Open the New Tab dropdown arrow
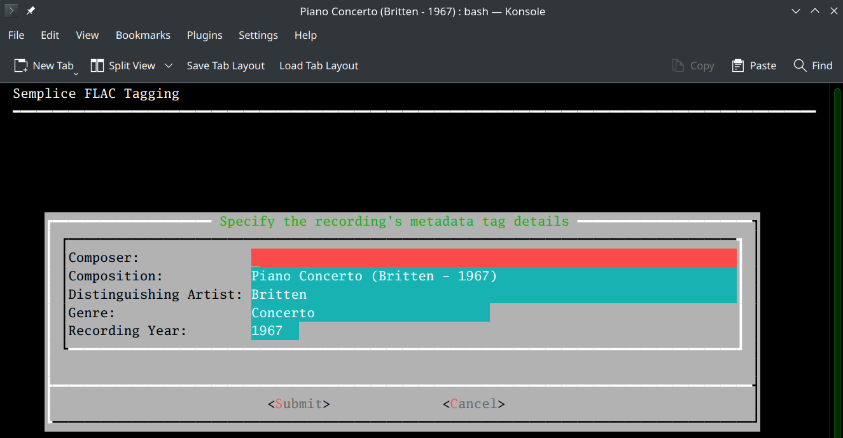Screen dimensions: 843x438 tap(76, 74)
